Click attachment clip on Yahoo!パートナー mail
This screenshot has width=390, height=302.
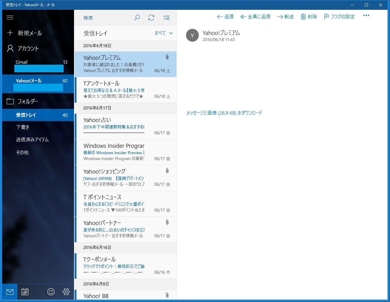point(167,222)
